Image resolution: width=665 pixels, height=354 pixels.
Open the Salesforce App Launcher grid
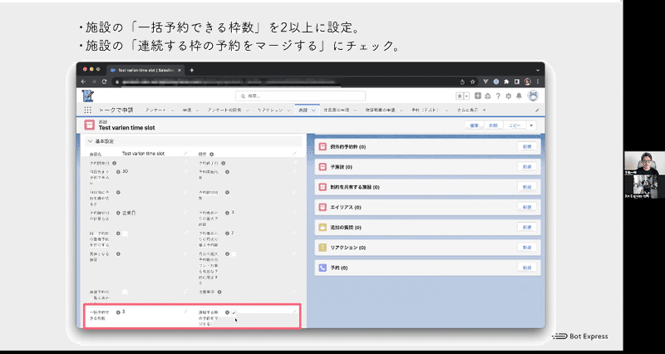(87, 111)
